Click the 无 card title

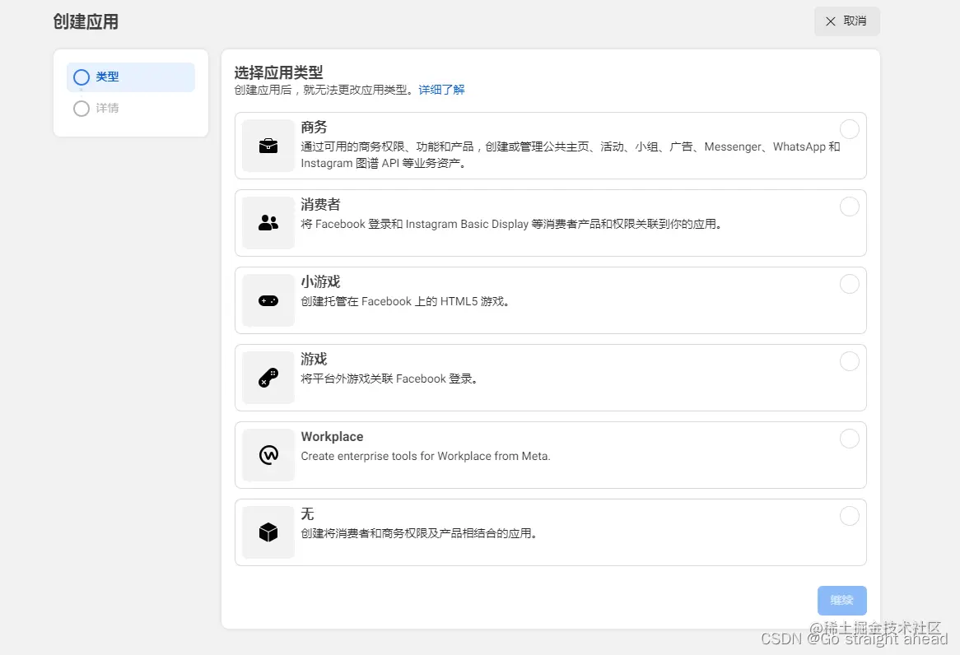[307, 513]
